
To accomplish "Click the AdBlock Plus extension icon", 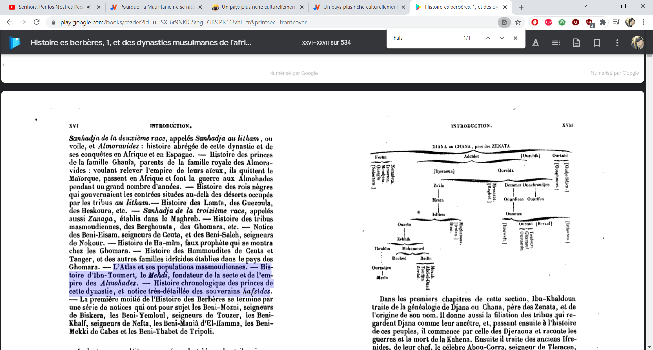I will (548, 22).
